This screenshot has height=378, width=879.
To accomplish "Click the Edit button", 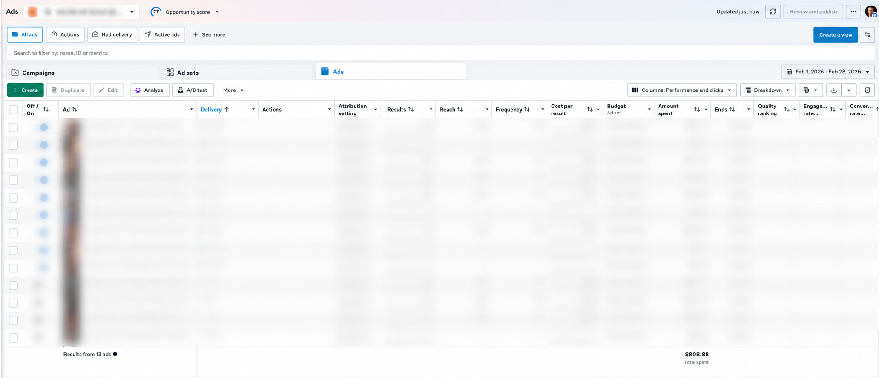I will click(109, 90).
